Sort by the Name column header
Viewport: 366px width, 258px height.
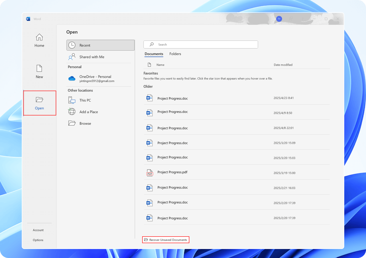[x=160, y=65]
